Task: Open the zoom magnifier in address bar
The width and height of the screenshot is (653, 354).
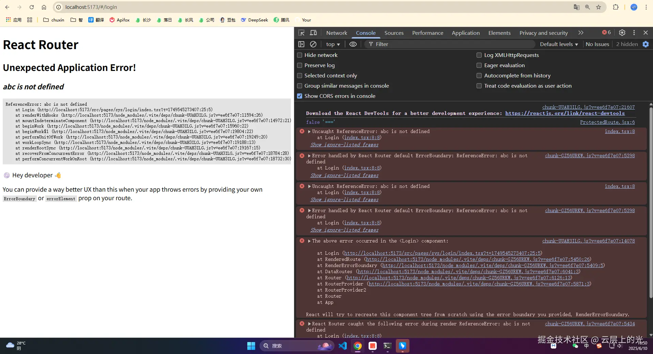Action: tap(588, 7)
